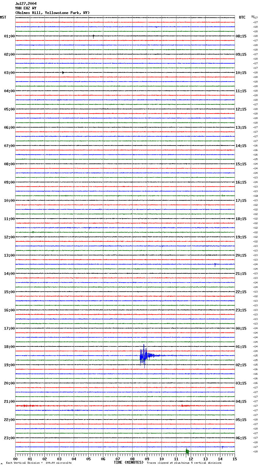Click the 00:15 UTC time label
This screenshot has height=467, width=259.
241,328
